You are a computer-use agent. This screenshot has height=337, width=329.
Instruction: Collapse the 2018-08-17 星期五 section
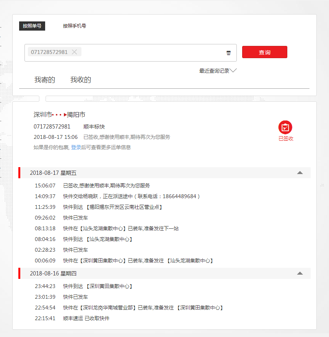[300, 173]
